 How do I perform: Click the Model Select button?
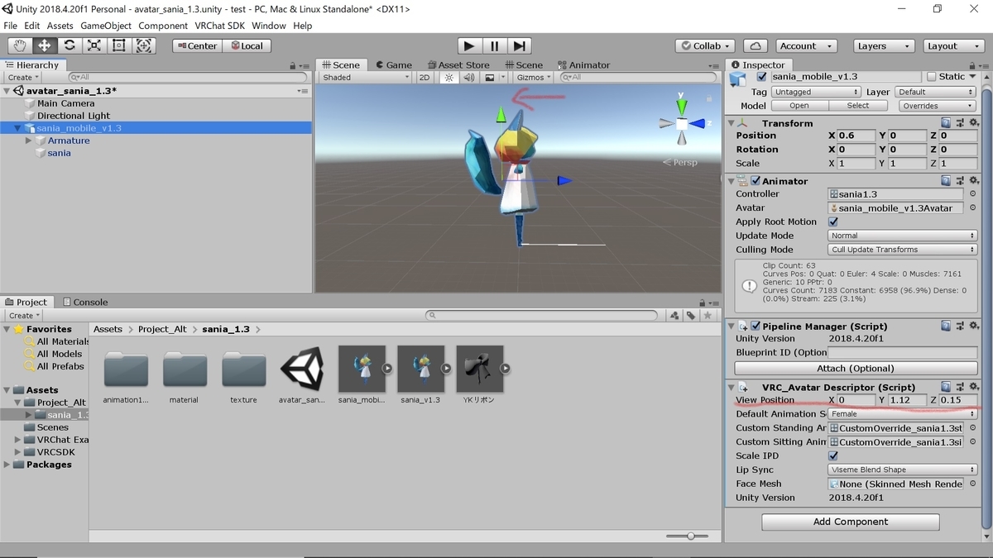coord(858,106)
